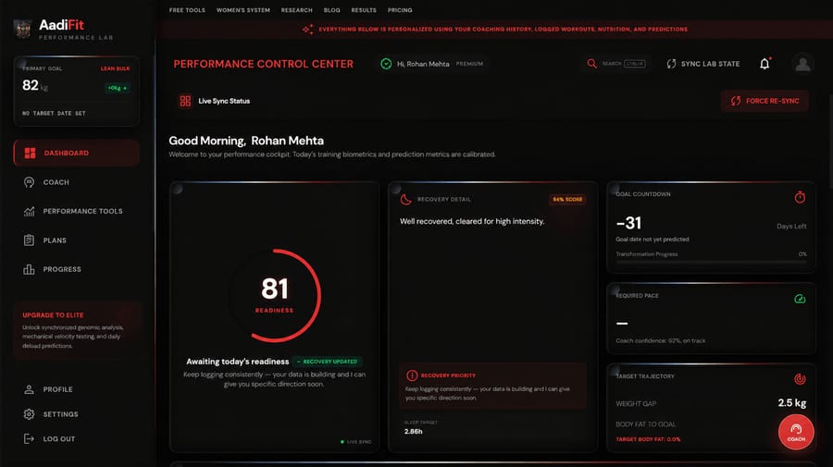Click the Transformation Progress bar

click(x=711, y=261)
